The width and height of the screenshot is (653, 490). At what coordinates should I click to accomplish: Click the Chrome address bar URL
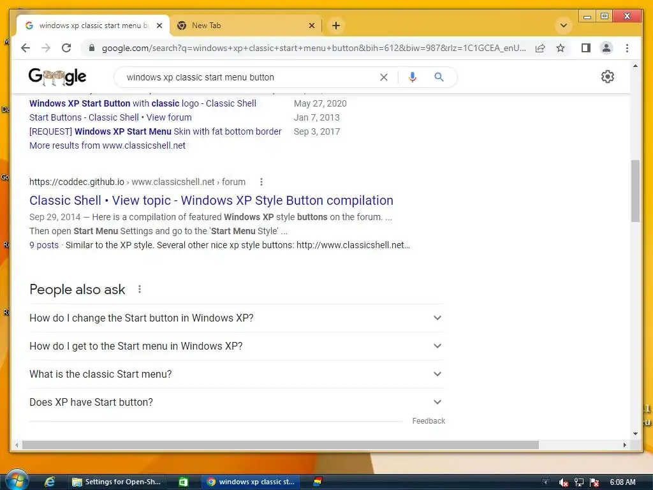pyautogui.click(x=314, y=48)
